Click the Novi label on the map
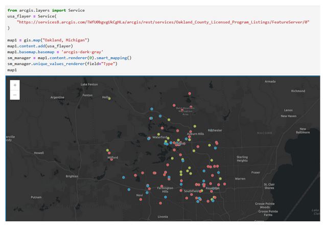Viewport: 323px width, 229px height. point(140,195)
